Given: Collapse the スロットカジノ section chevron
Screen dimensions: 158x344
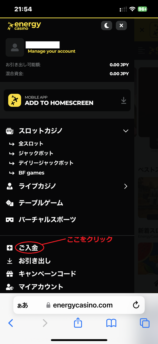Looking at the screenshot, I should (x=126, y=131).
